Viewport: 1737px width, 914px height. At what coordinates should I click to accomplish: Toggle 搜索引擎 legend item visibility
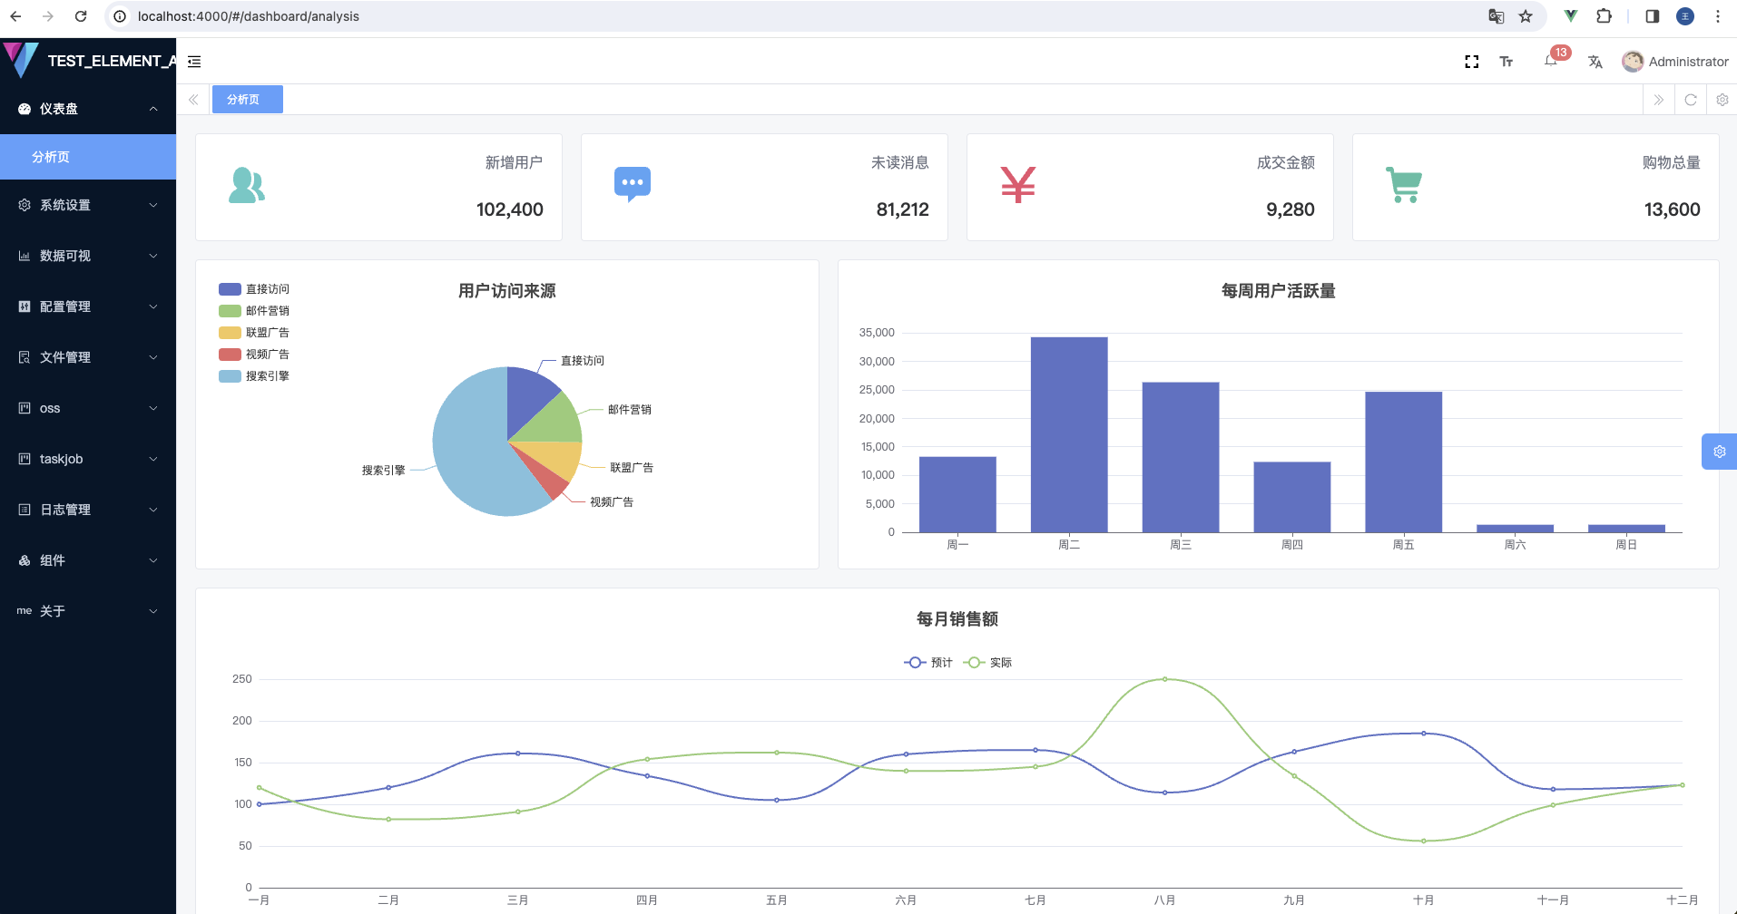click(254, 376)
